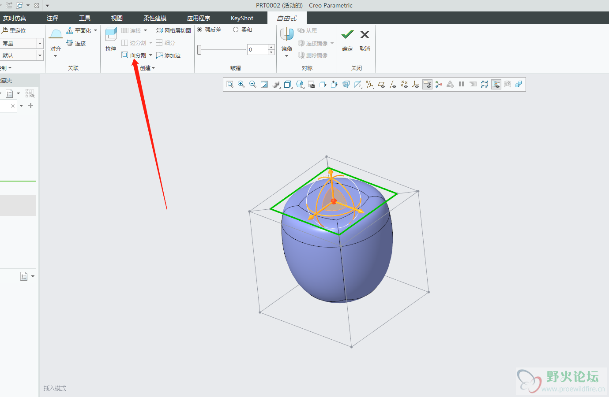Toggle datum plane display icon
The image size is (609, 397).
click(x=381, y=84)
